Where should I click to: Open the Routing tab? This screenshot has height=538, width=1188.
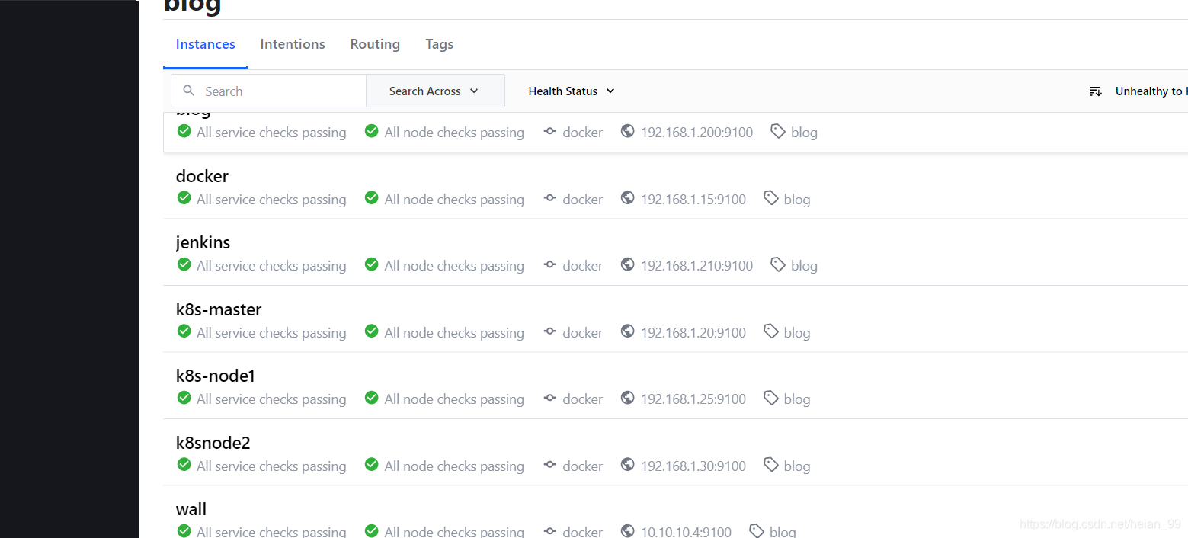[375, 44]
